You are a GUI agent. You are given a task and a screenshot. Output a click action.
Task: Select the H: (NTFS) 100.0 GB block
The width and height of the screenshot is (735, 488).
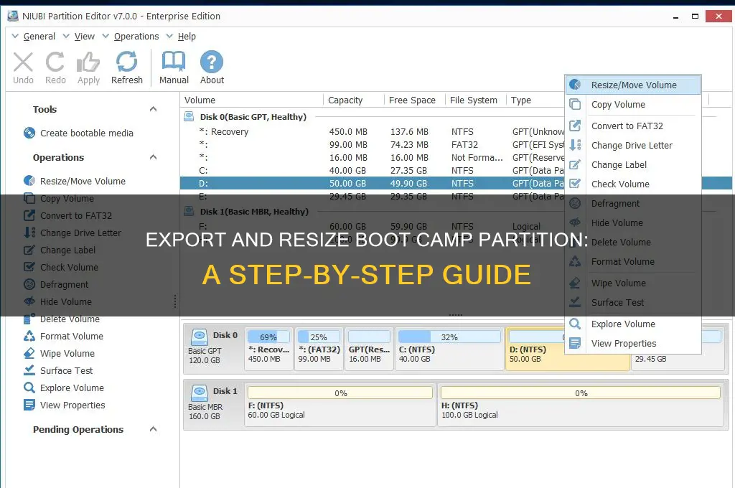(580, 405)
